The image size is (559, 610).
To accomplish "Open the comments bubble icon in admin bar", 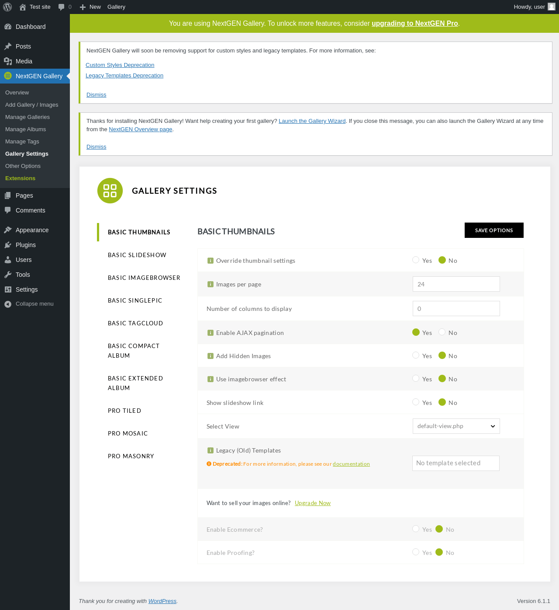I will [62, 7].
